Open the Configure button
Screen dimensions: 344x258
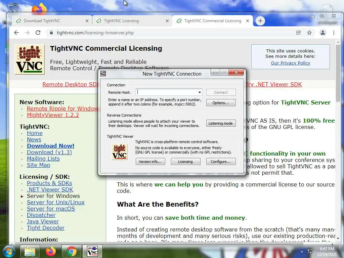(221, 162)
